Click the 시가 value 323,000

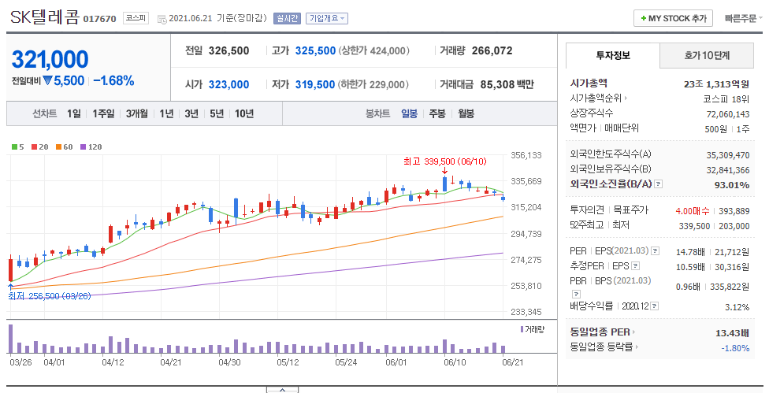(229, 84)
